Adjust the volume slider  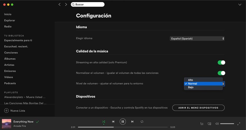[x=227, y=124]
